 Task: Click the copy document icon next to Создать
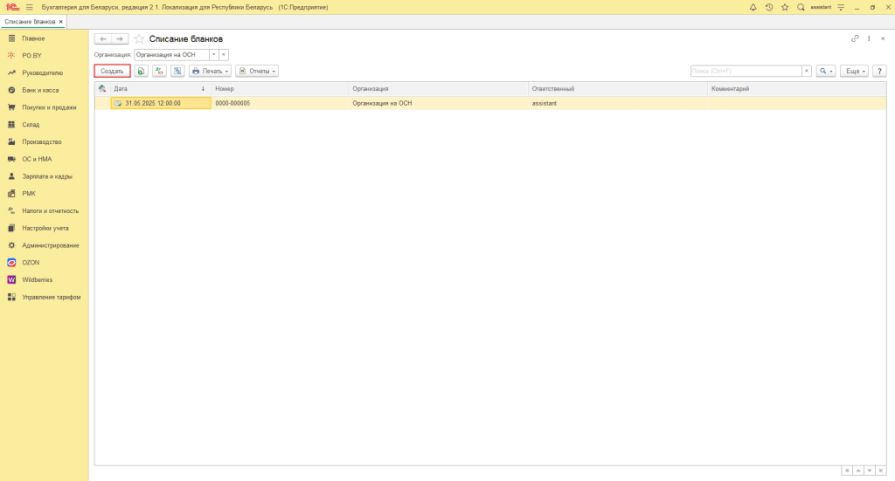tap(141, 72)
